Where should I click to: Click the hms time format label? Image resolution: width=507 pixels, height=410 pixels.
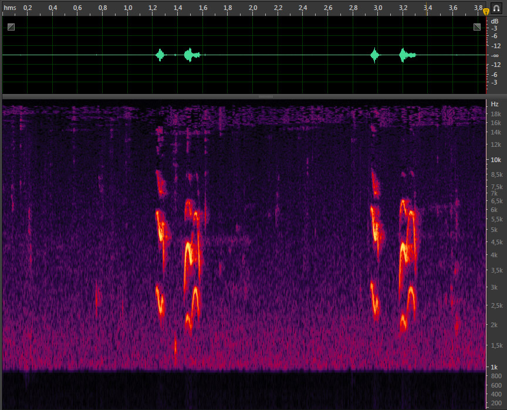pyautogui.click(x=10, y=8)
